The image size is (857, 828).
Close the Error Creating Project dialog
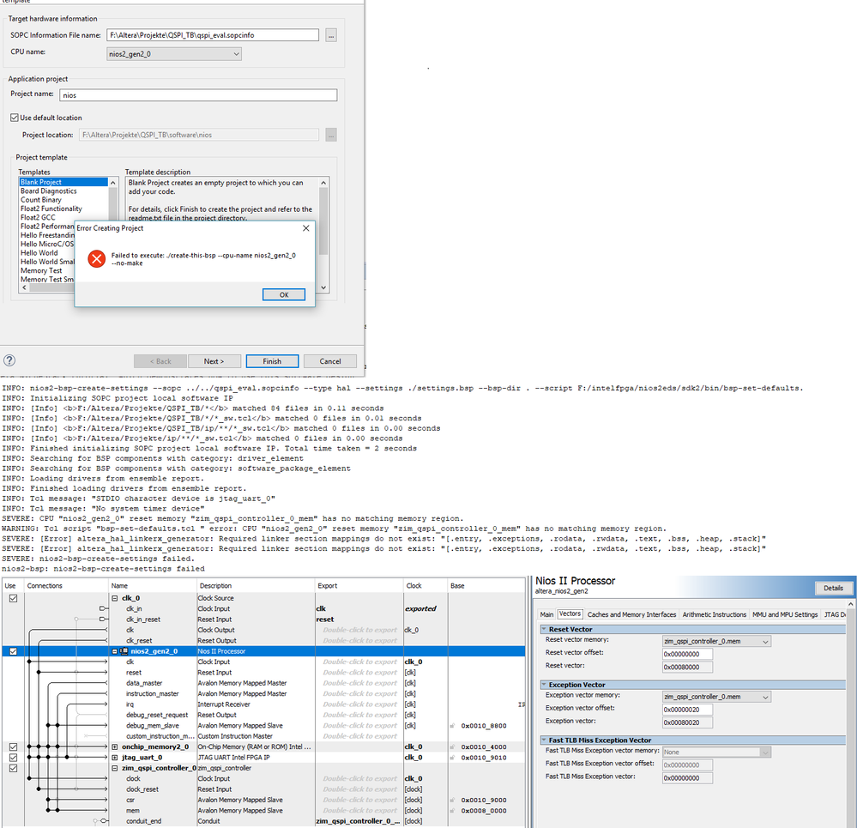306,228
